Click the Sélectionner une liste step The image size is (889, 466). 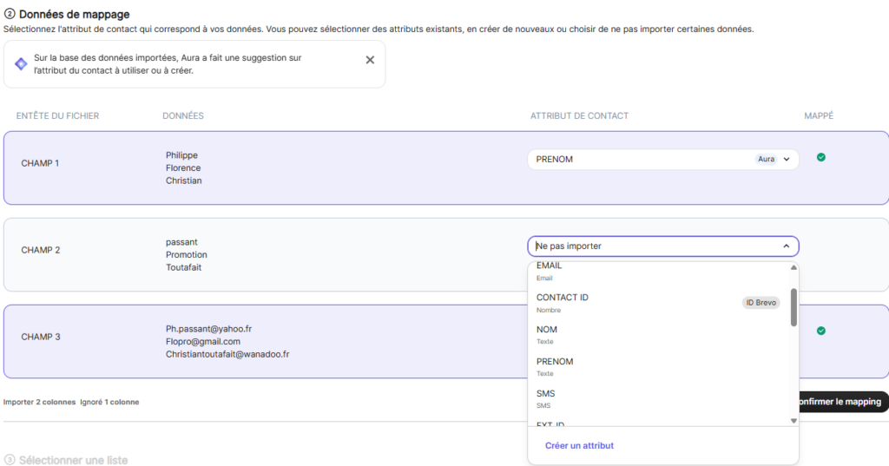pyautogui.click(x=73, y=459)
